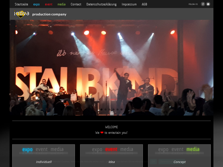Image resolution: width=223 pixels, height=167 pixels.
Task: Click the concert stage slideshow image
Action: point(111,67)
